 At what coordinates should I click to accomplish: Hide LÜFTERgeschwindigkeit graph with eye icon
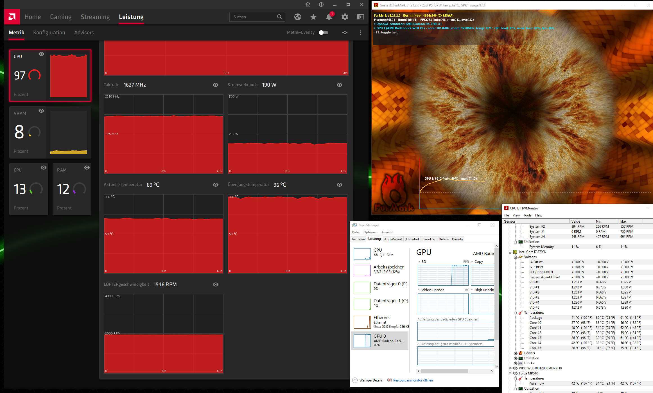click(x=216, y=284)
